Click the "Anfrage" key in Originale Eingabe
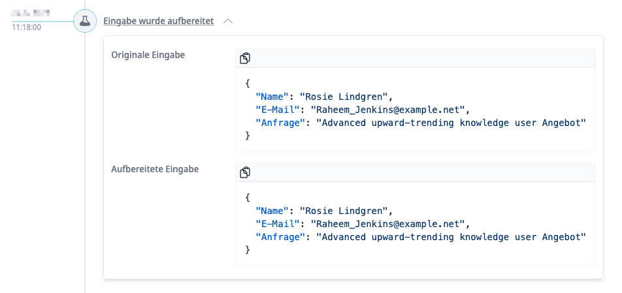This screenshot has width=622, height=293. click(280, 123)
